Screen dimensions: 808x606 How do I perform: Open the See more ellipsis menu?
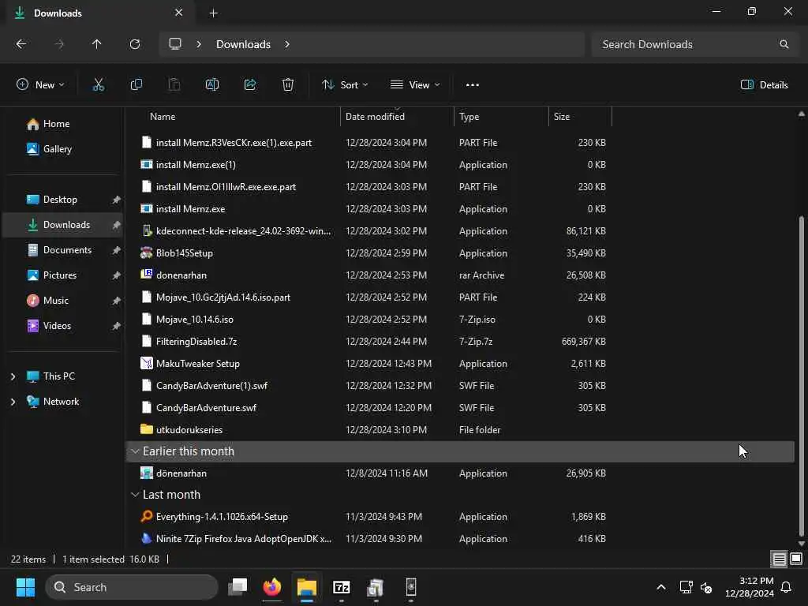click(x=472, y=85)
